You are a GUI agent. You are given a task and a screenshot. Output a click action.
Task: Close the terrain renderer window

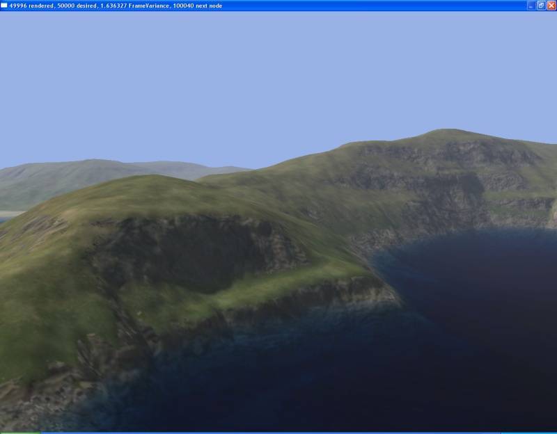click(550, 5)
